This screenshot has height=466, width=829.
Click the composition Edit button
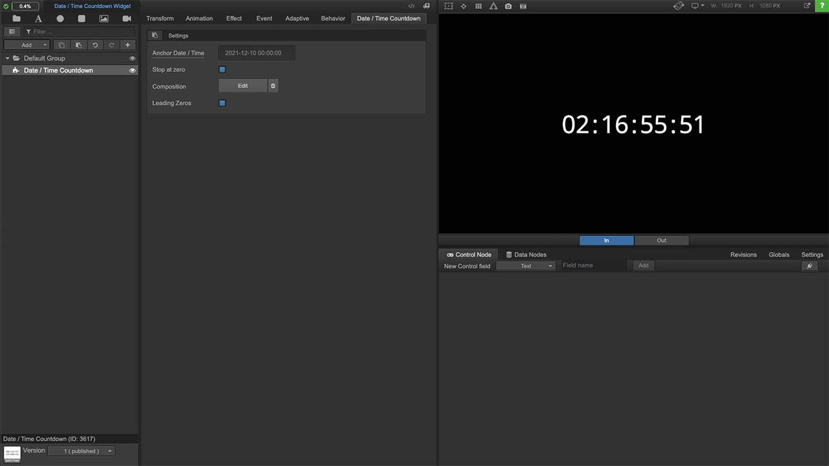pos(243,85)
